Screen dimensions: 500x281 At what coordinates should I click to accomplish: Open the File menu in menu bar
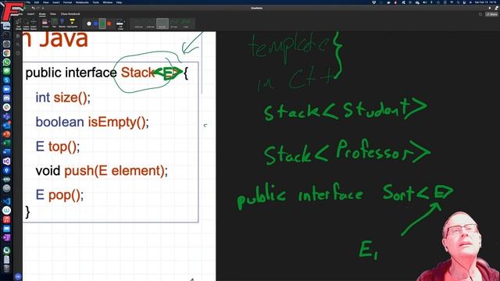(28, 2)
